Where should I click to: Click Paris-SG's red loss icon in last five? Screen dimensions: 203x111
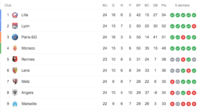coord(183,37)
